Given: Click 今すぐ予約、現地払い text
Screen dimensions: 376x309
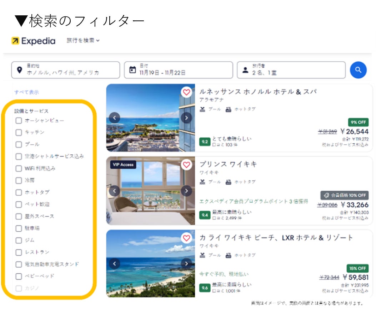Looking at the screenshot, I should 224,274.
